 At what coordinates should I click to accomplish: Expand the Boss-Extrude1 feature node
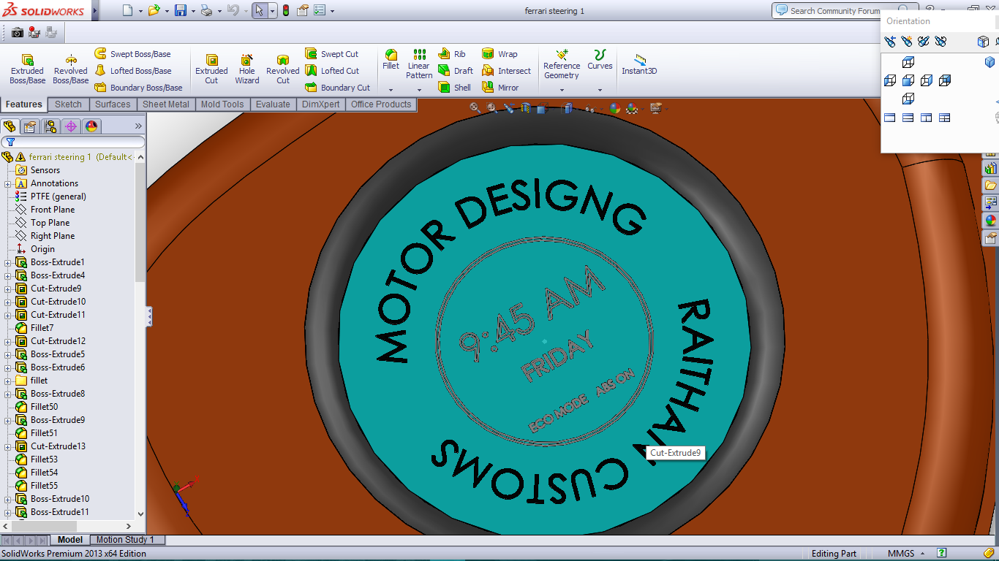pyautogui.click(x=8, y=262)
